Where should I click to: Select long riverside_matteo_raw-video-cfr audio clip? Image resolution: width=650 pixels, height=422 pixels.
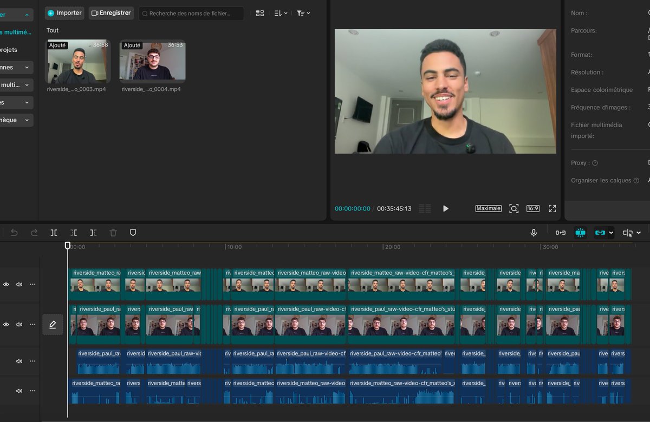402,391
